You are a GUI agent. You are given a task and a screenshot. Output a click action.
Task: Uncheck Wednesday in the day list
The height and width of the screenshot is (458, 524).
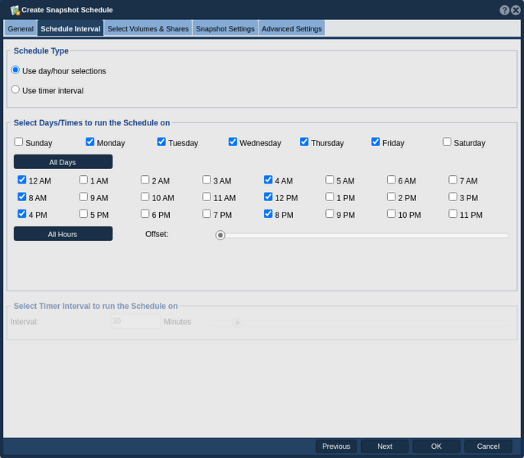click(233, 142)
